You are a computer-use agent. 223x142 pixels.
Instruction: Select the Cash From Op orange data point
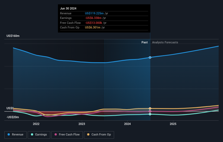point(150,108)
